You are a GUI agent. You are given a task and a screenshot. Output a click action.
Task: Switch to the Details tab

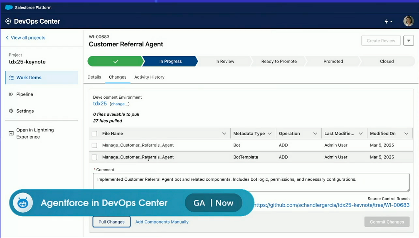tap(94, 77)
